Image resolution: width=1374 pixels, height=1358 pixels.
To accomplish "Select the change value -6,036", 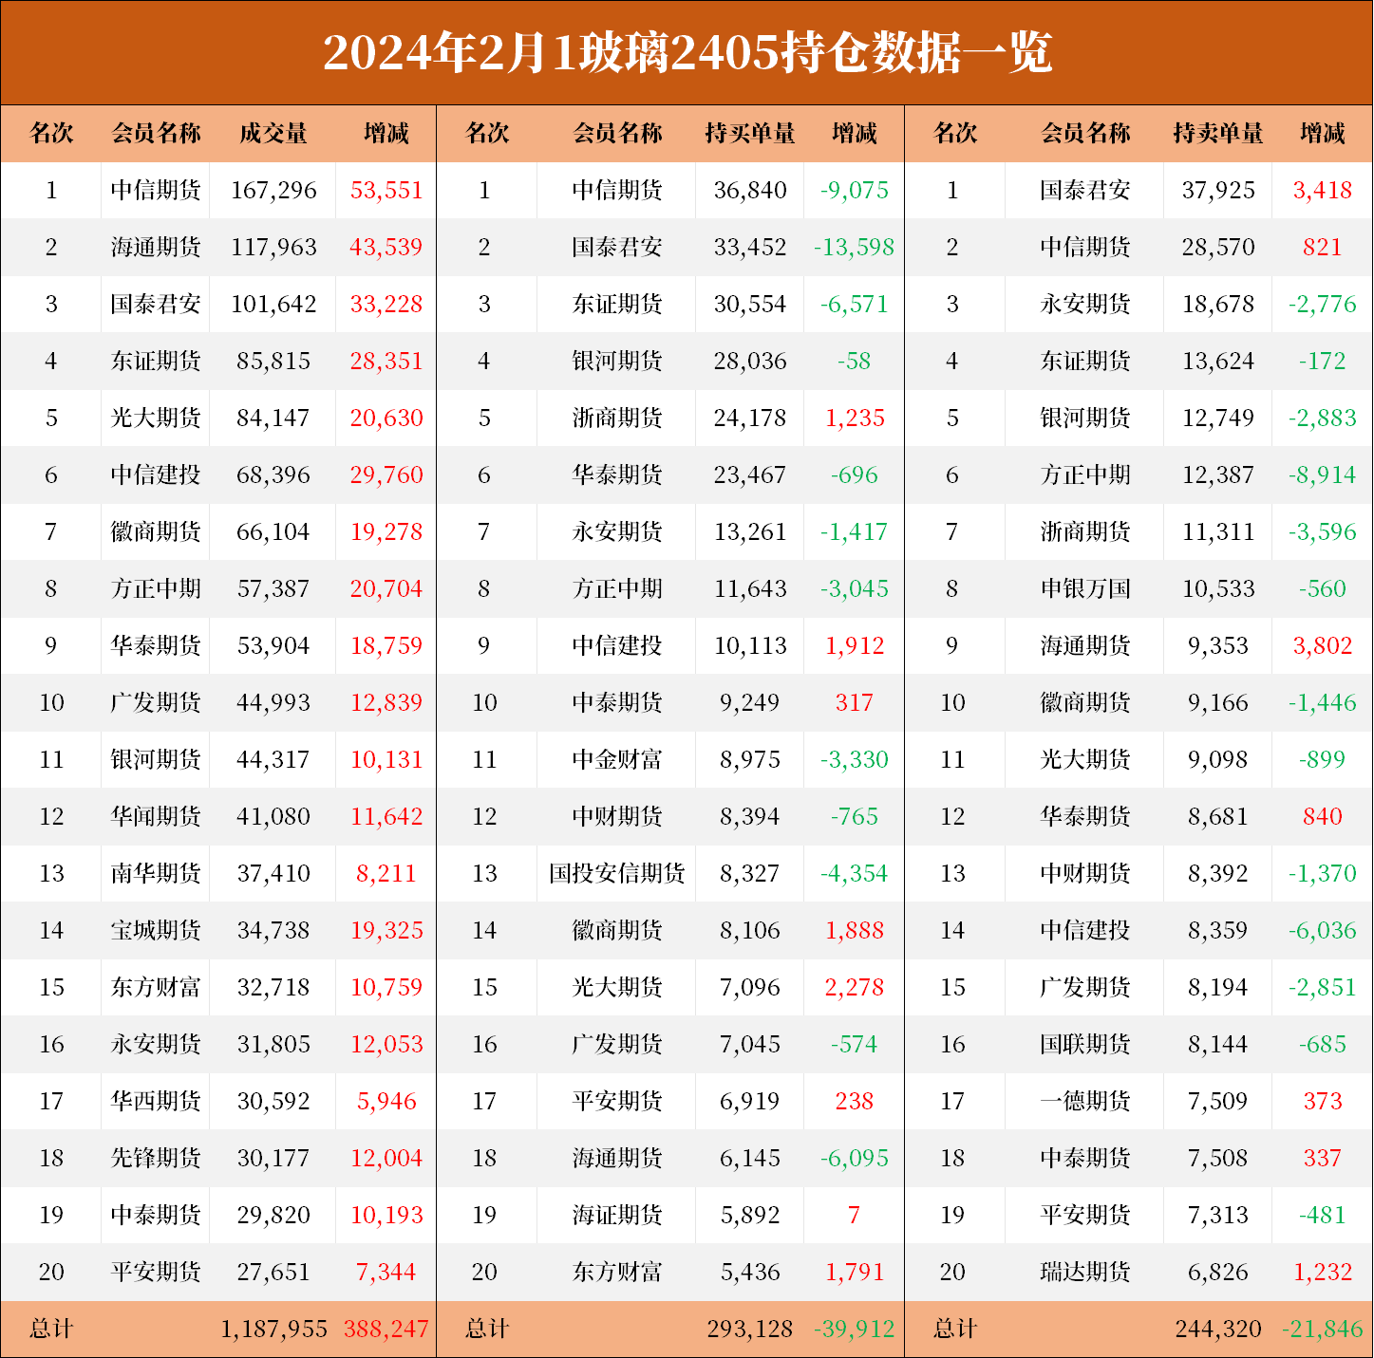I will [1323, 930].
